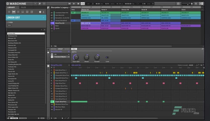Switch to the GROUP channel tab
This screenshot has height=121, width=210.
click(x=60, y=49)
